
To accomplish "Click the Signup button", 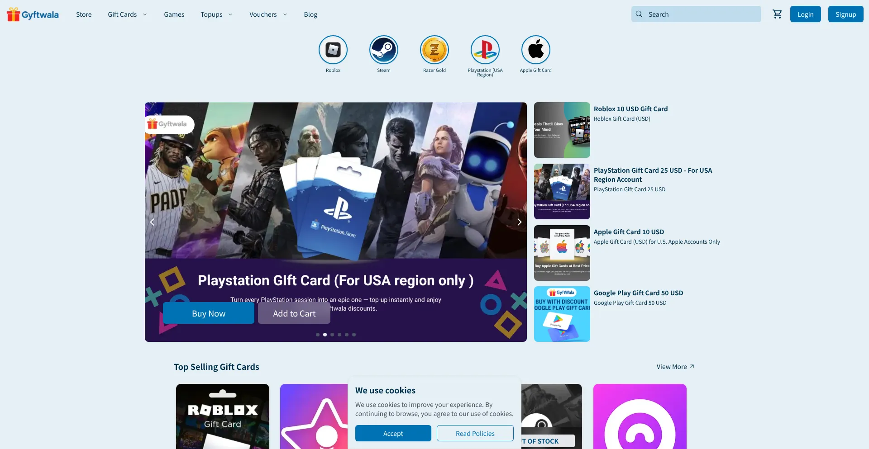I will 846,14.
